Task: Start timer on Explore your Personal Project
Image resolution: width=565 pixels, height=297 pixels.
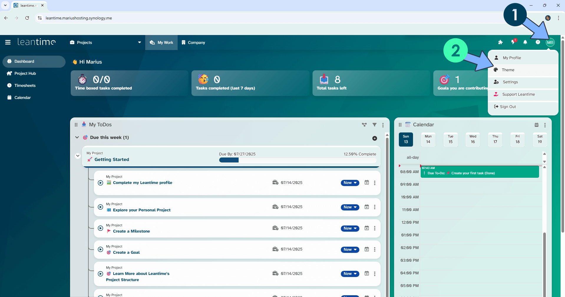Action: (x=100, y=207)
